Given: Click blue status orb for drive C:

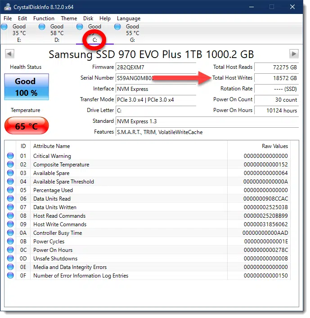Looking at the screenshot, I should coord(80,27).
